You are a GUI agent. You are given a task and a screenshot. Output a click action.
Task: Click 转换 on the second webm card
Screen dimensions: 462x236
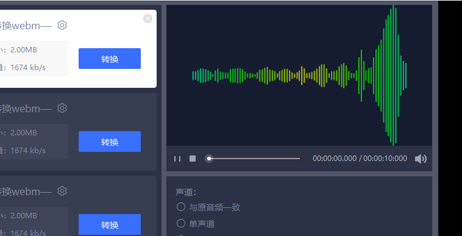tap(110, 141)
